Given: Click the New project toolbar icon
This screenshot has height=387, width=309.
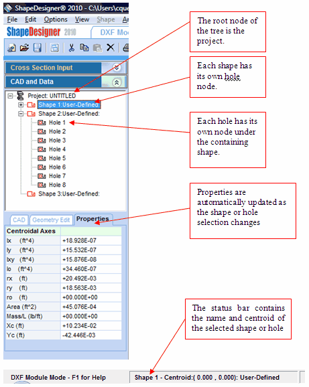Looking at the screenshot, I should point(11,48).
